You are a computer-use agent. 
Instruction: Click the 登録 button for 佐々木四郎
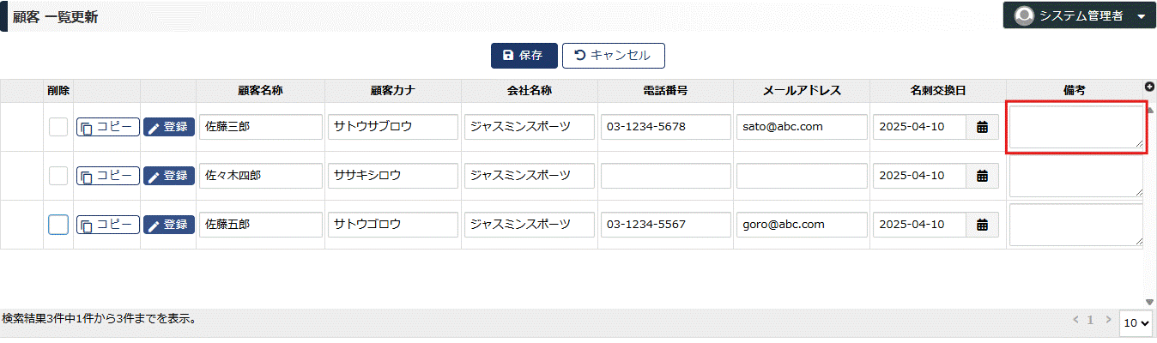tap(168, 176)
